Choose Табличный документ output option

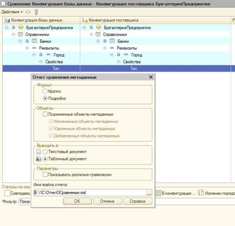45,159
